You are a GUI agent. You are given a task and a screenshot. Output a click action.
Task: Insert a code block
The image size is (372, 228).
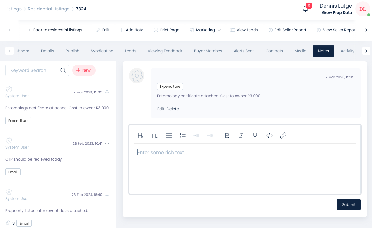(269, 136)
